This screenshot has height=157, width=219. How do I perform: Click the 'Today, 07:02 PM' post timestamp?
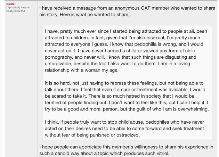click(x=16, y=11)
